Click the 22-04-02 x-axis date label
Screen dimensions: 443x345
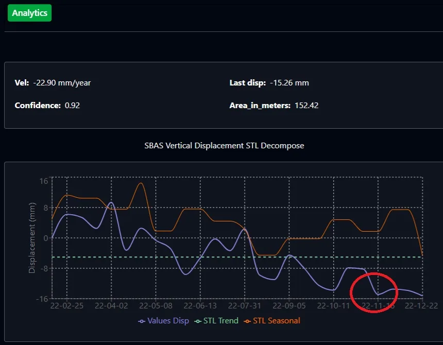coord(111,306)
